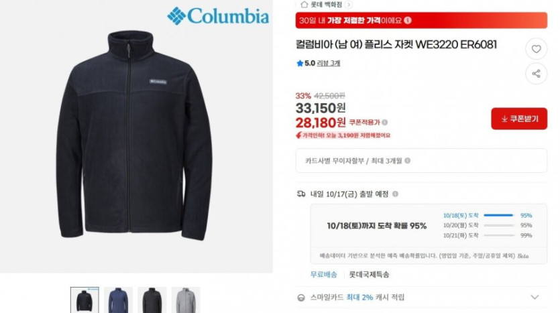The width and height of the screenshot is (560, 313).
Task: Click the delivery truck icon
Action: click(301, 194)
